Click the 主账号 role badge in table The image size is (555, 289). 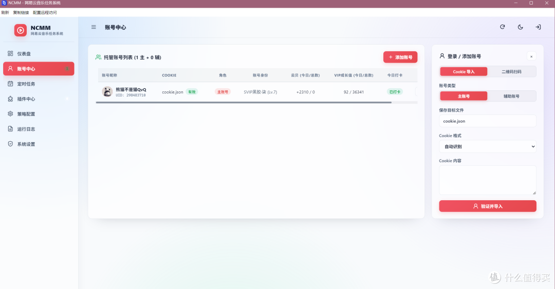pos(223,92)
